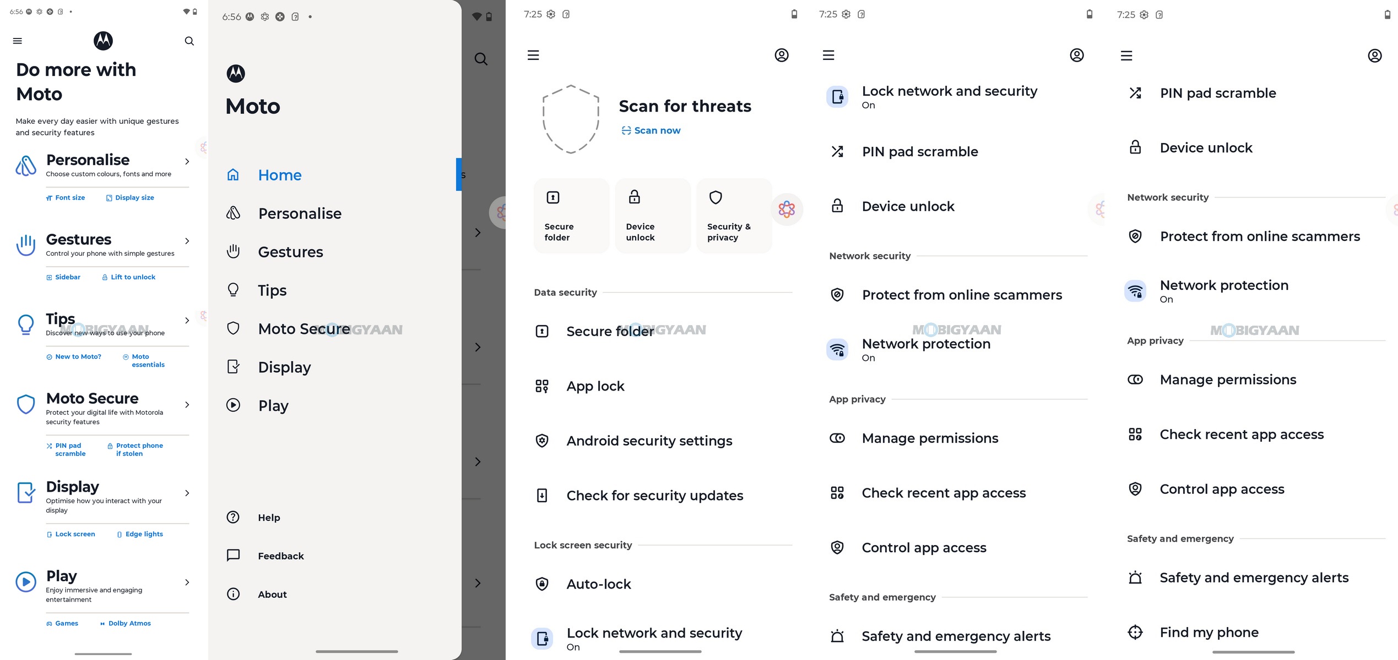The width and height of the screenshot is (1398, 660).
Task: Expand Tips section chevron
Action: tap(187, 321)
